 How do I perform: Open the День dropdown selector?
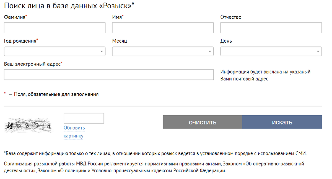pyautogui.click(x=271, y=51)
